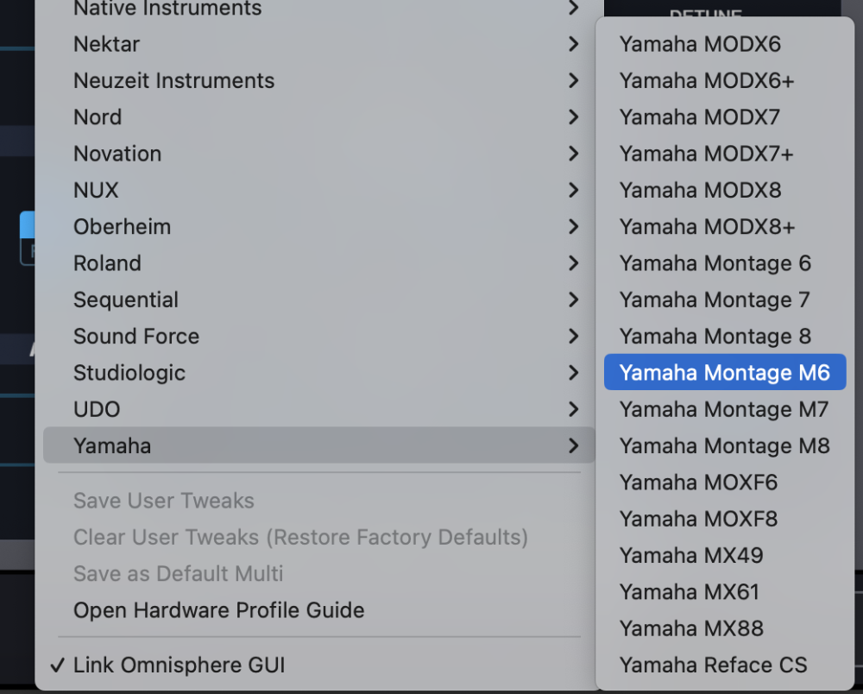Open the Oberheim manufacturer submenu
This screenshot has width=863, height=694.
(x=122, y=227)
